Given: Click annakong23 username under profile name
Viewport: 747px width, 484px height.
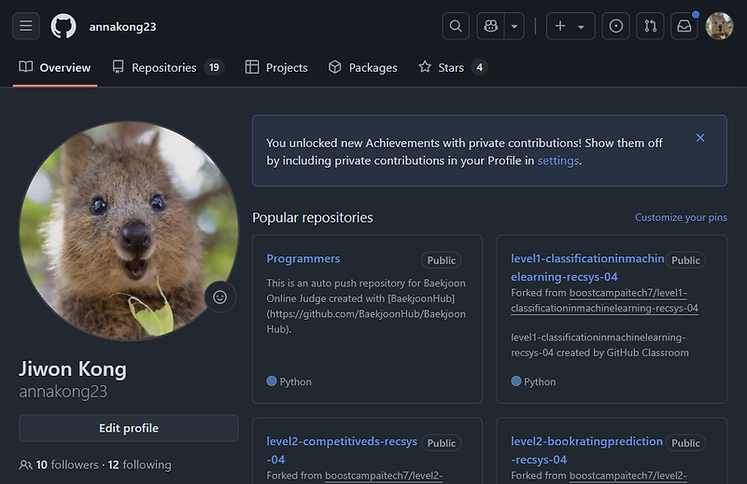Looking at the screenshot, I should click(x=63, y=392).
